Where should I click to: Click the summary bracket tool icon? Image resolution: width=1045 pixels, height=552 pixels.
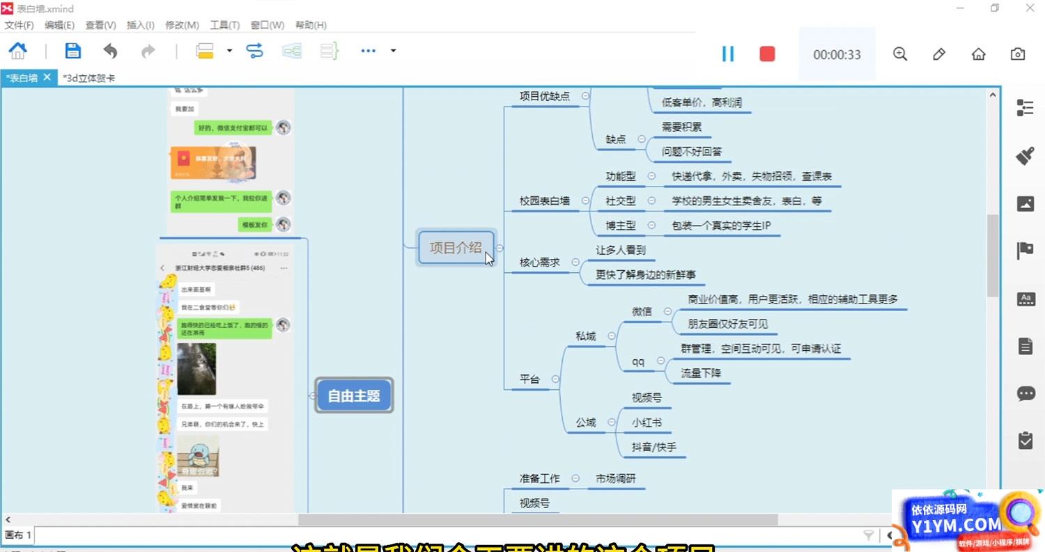click(x=329, y=51)
